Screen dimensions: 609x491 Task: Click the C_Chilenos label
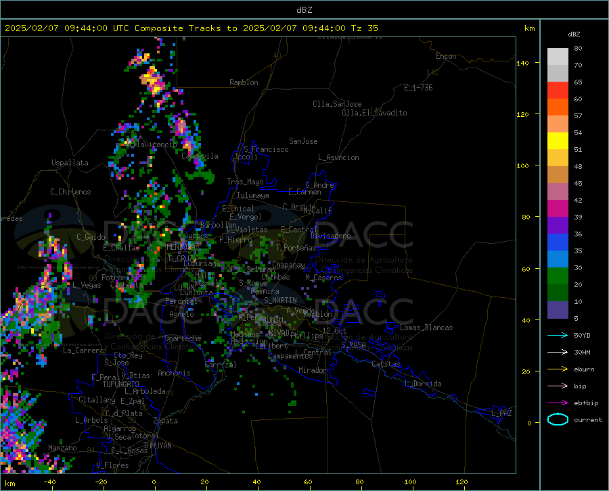pos(70,192)
